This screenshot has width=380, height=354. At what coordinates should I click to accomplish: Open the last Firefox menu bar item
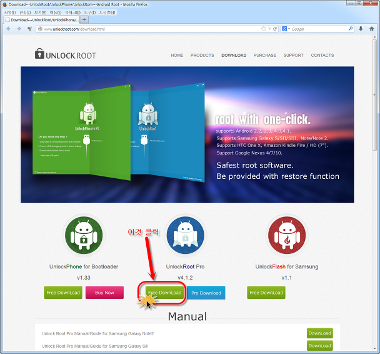coord(107,13)
